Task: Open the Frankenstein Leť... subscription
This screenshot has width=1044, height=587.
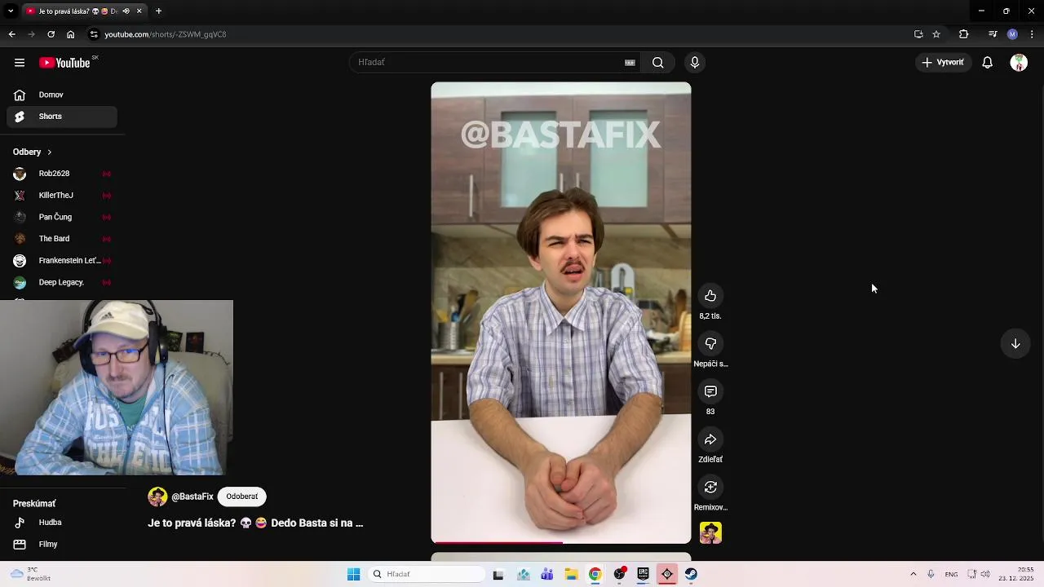Action: 62,261
